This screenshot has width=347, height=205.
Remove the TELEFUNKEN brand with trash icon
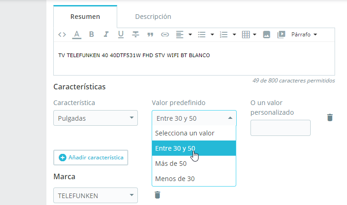coord(157,195)
